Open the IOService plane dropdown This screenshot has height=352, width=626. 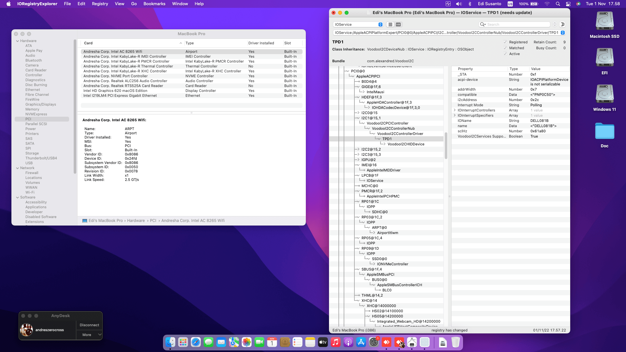tap(358, 24)
